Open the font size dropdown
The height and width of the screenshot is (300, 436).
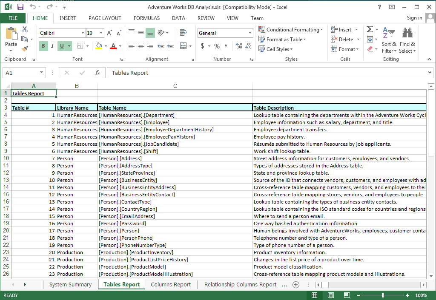pyautogui.click(x=101, y=33)
